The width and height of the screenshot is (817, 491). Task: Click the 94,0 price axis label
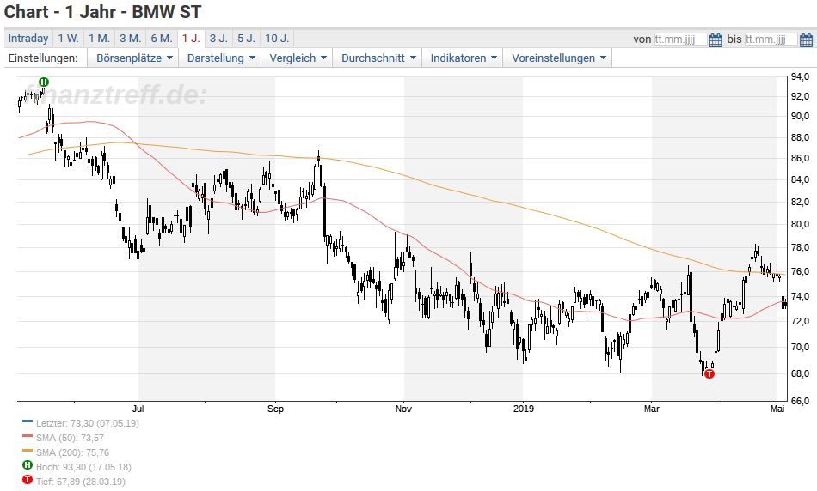tap(800, 77)
